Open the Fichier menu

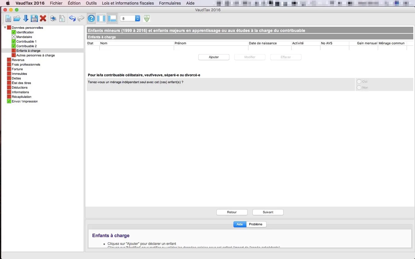tap(56, 3)
